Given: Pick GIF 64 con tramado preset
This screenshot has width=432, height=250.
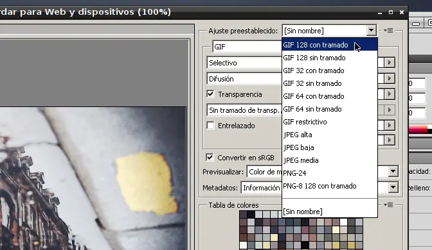Looking at the screenshot, I should coord(330,96).
